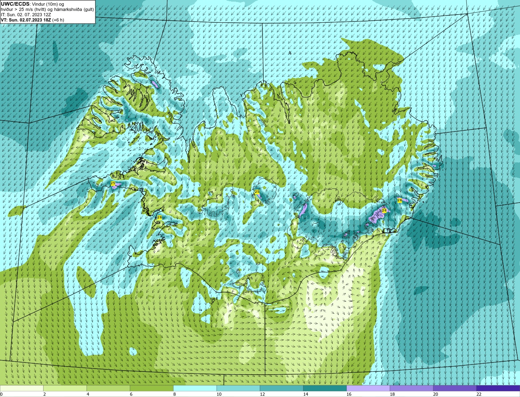Screen dimensions: 520x397
Task: Pick the darkest swatch above 22 m/s
Action: coord(498,388)
